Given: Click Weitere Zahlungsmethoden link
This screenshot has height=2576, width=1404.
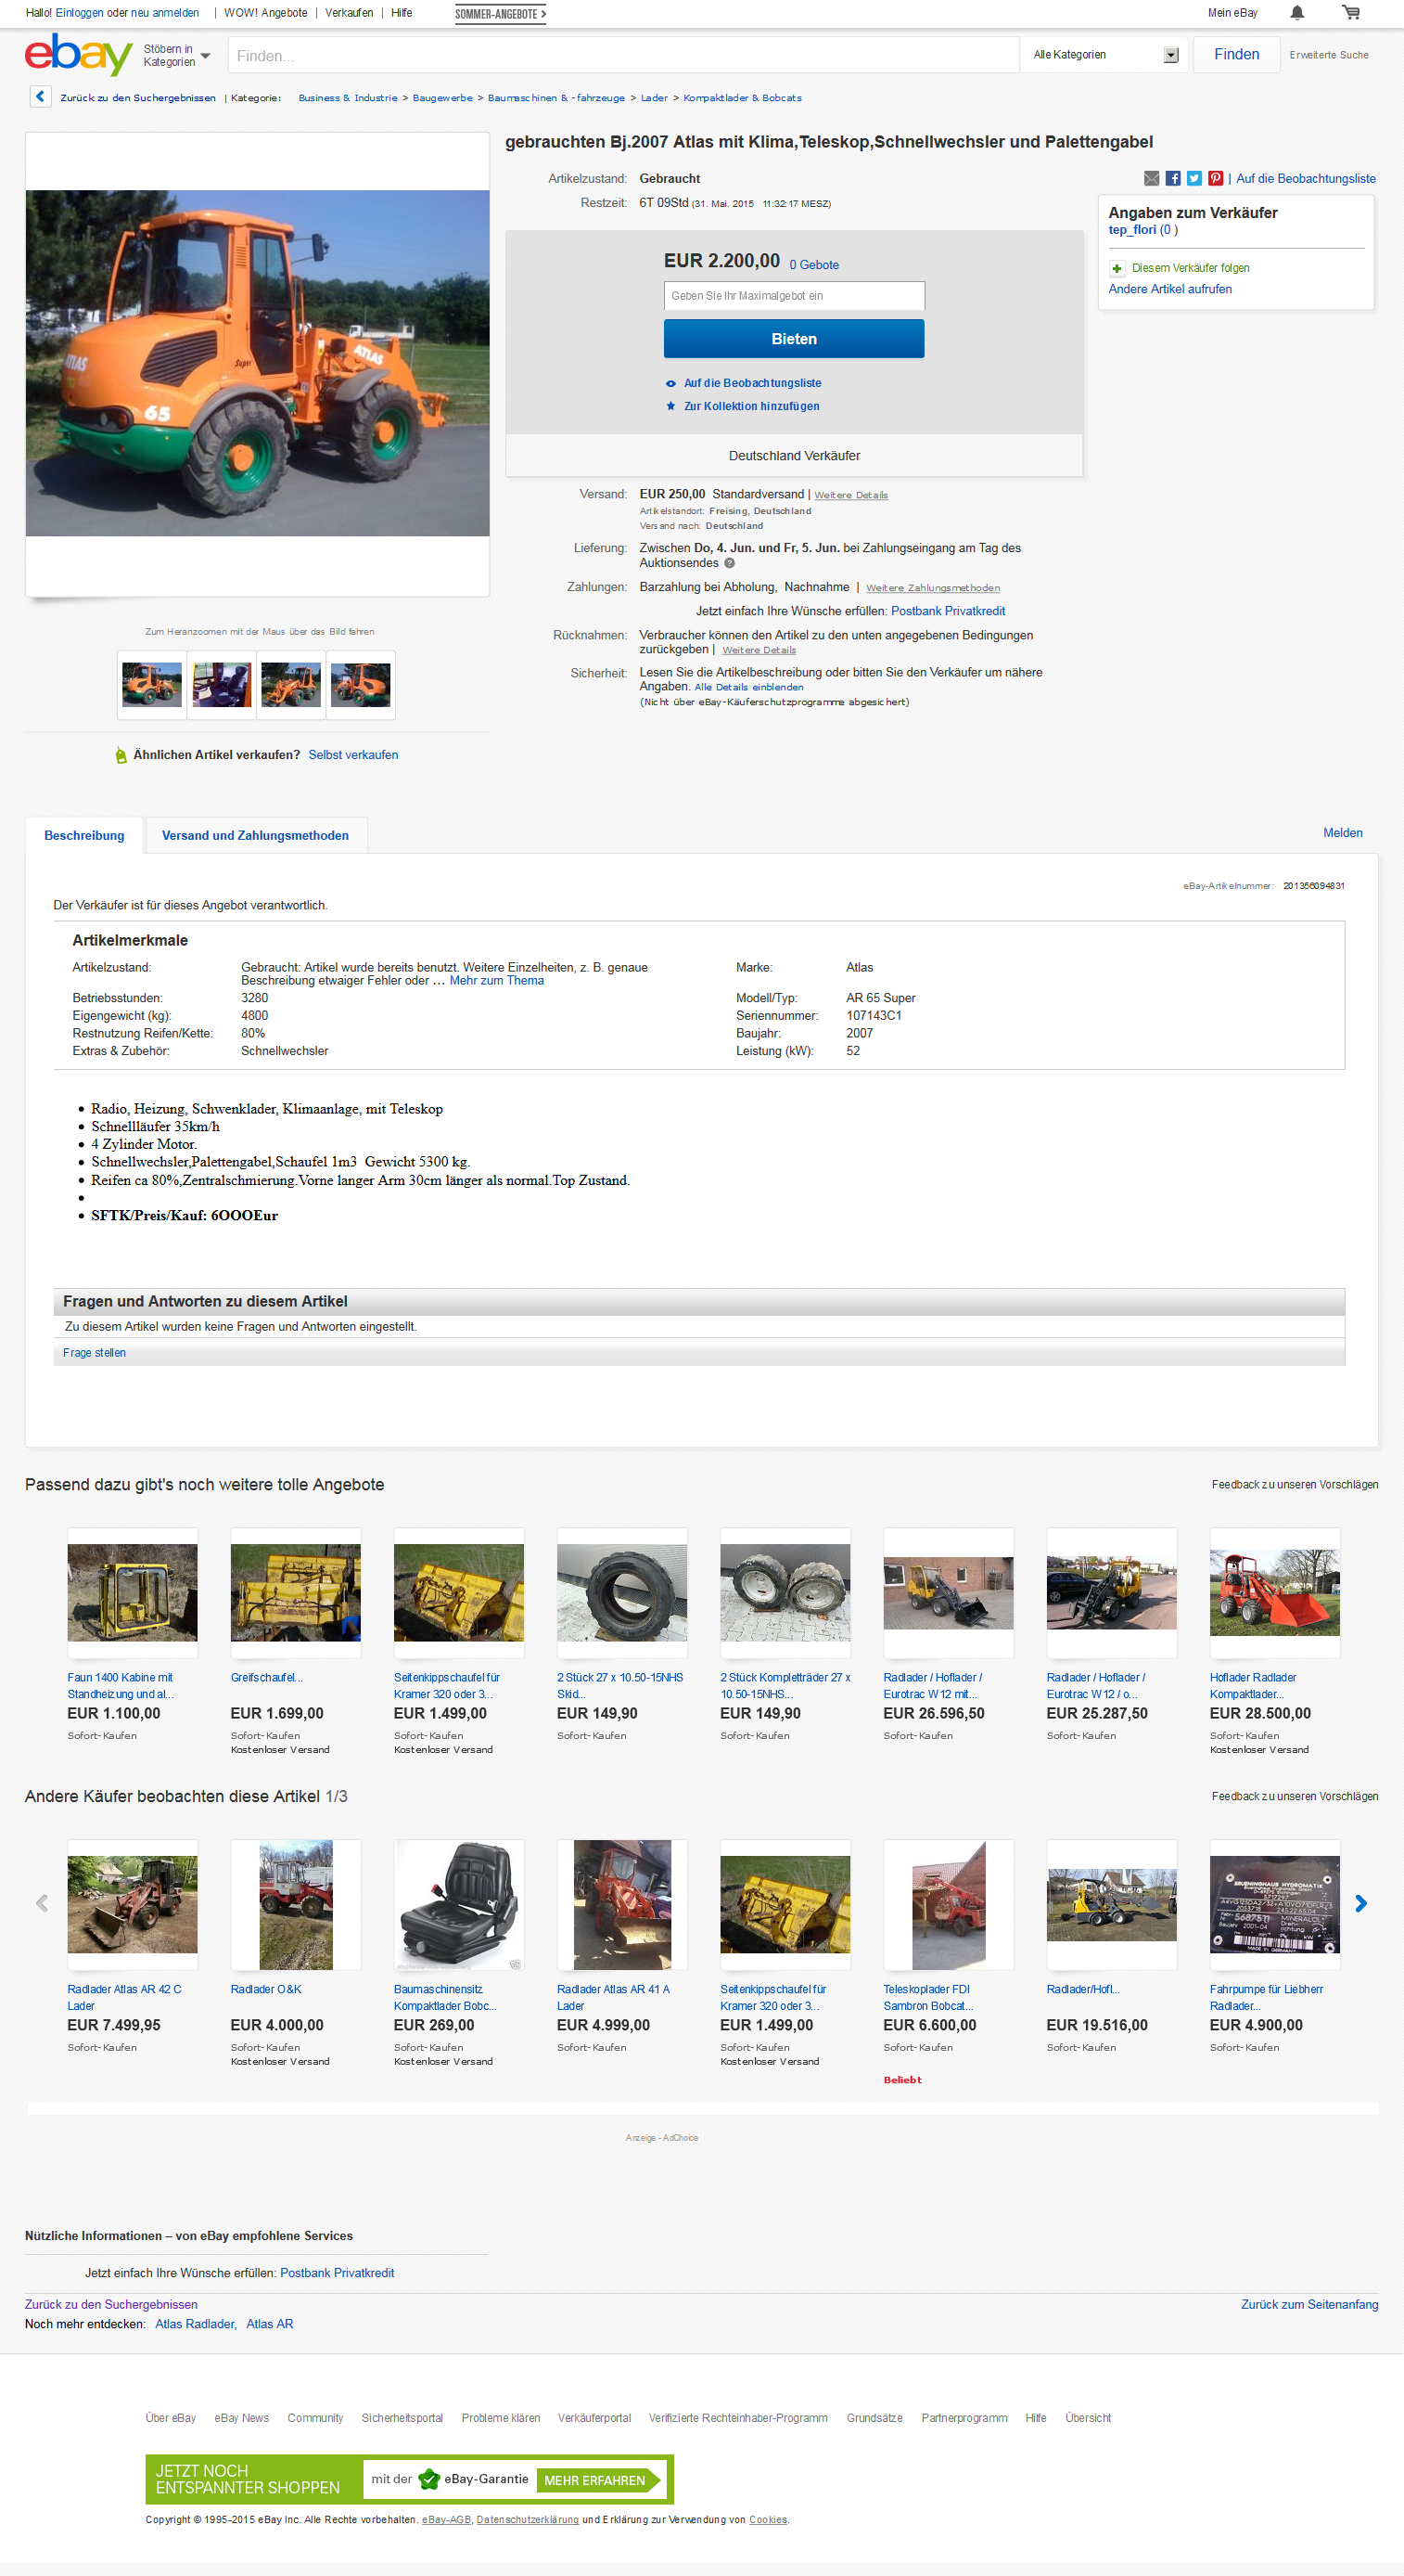Looking at the screenshot, I should pos(932,588).
